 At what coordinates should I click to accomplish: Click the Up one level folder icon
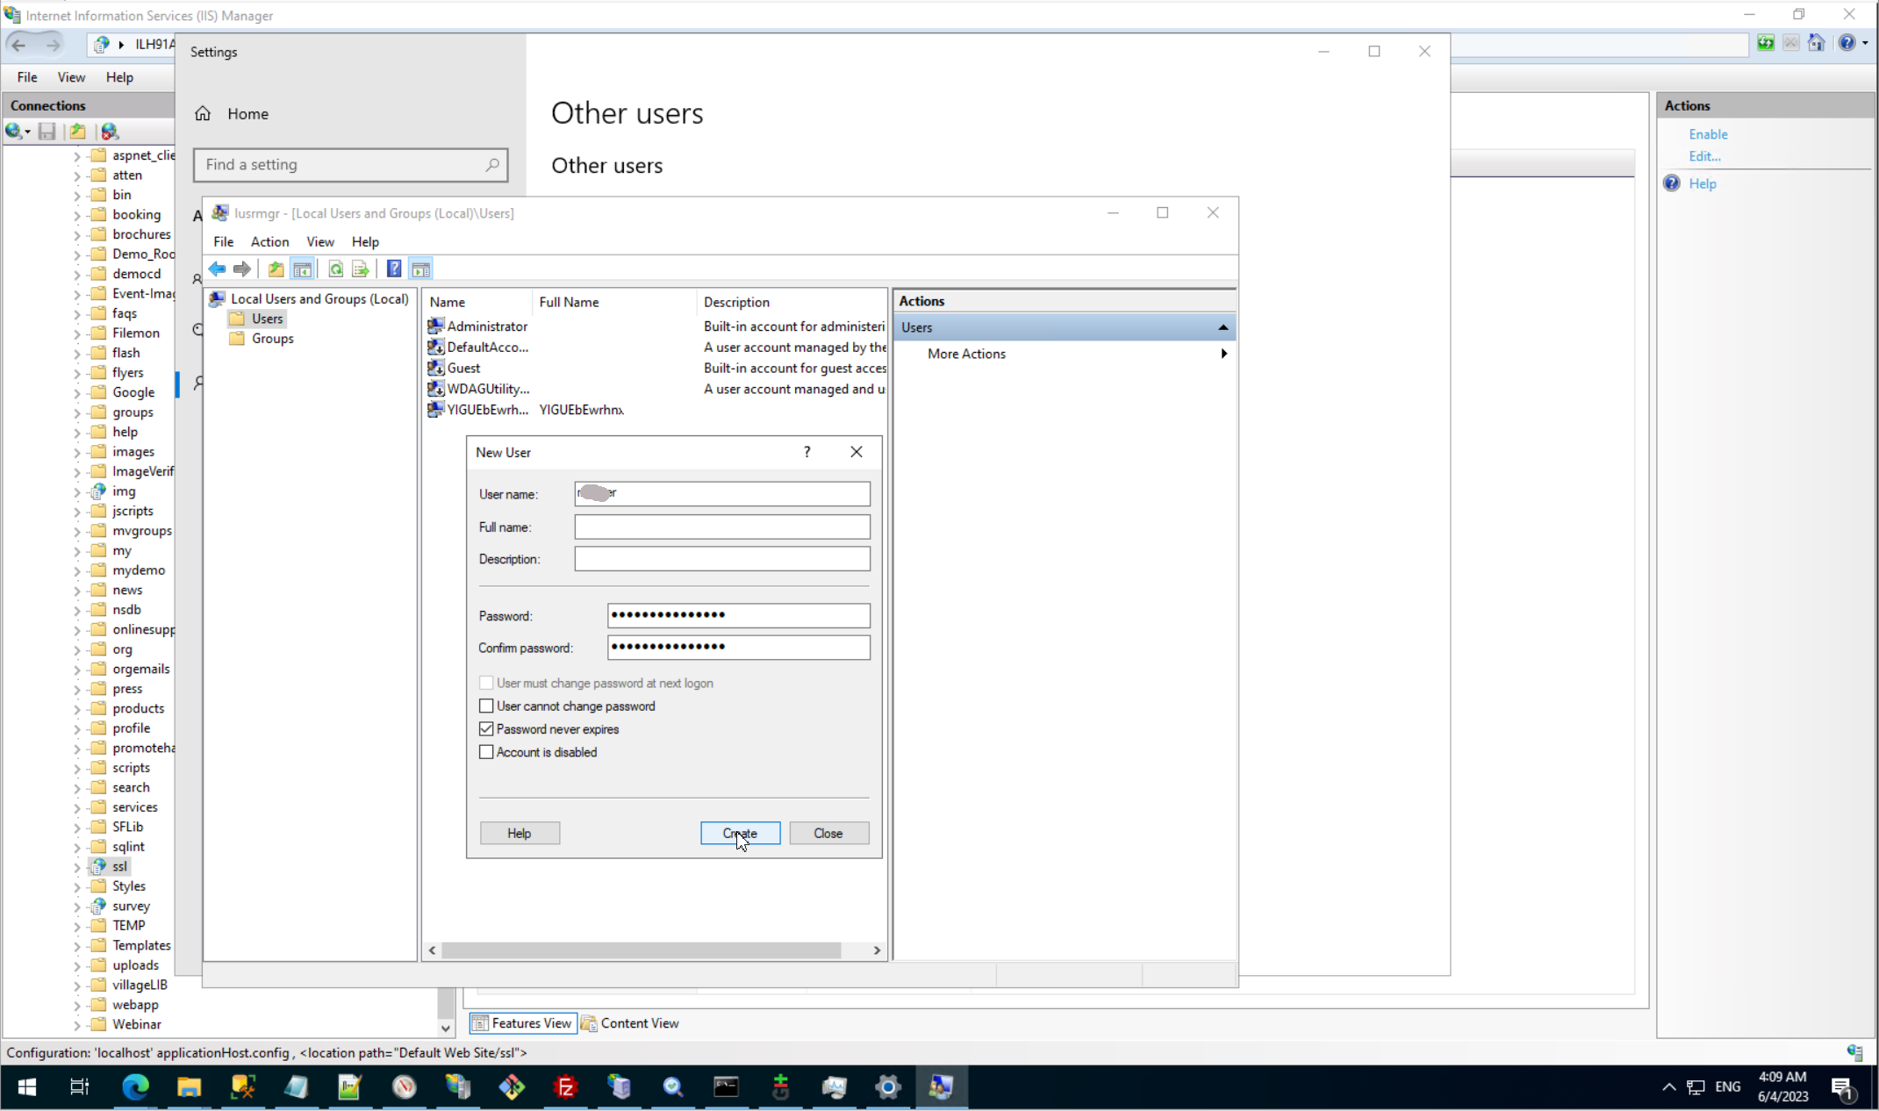276,269
